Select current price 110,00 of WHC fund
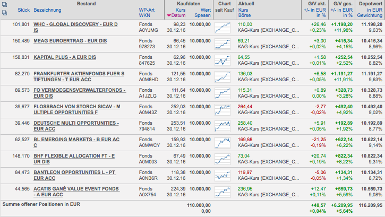This screenshot has height=217, width=385. [x=245, y=24]
